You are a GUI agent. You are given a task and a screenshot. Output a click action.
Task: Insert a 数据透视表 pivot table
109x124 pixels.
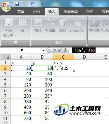[x=9, y=28]
